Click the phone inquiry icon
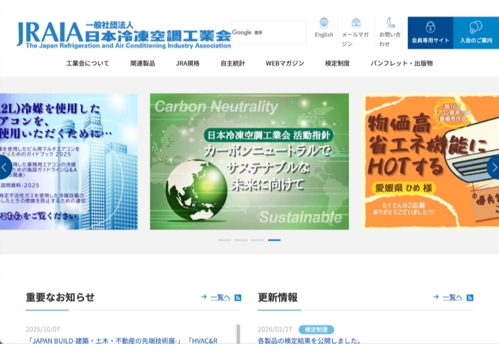 click(x=391, y=22)
